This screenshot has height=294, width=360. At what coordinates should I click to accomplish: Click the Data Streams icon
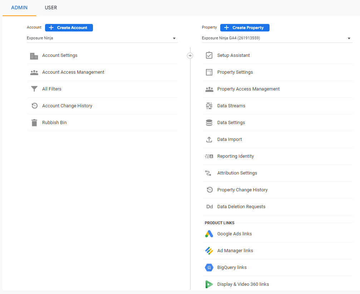(x=209, y=106)
